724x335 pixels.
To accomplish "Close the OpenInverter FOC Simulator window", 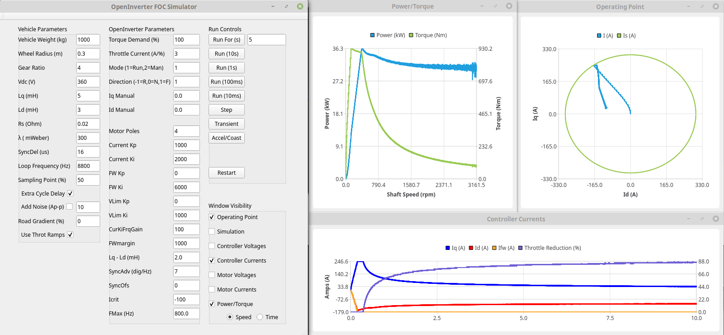I will 300,6.
